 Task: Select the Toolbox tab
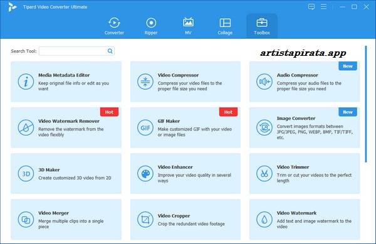click(262, 26)
